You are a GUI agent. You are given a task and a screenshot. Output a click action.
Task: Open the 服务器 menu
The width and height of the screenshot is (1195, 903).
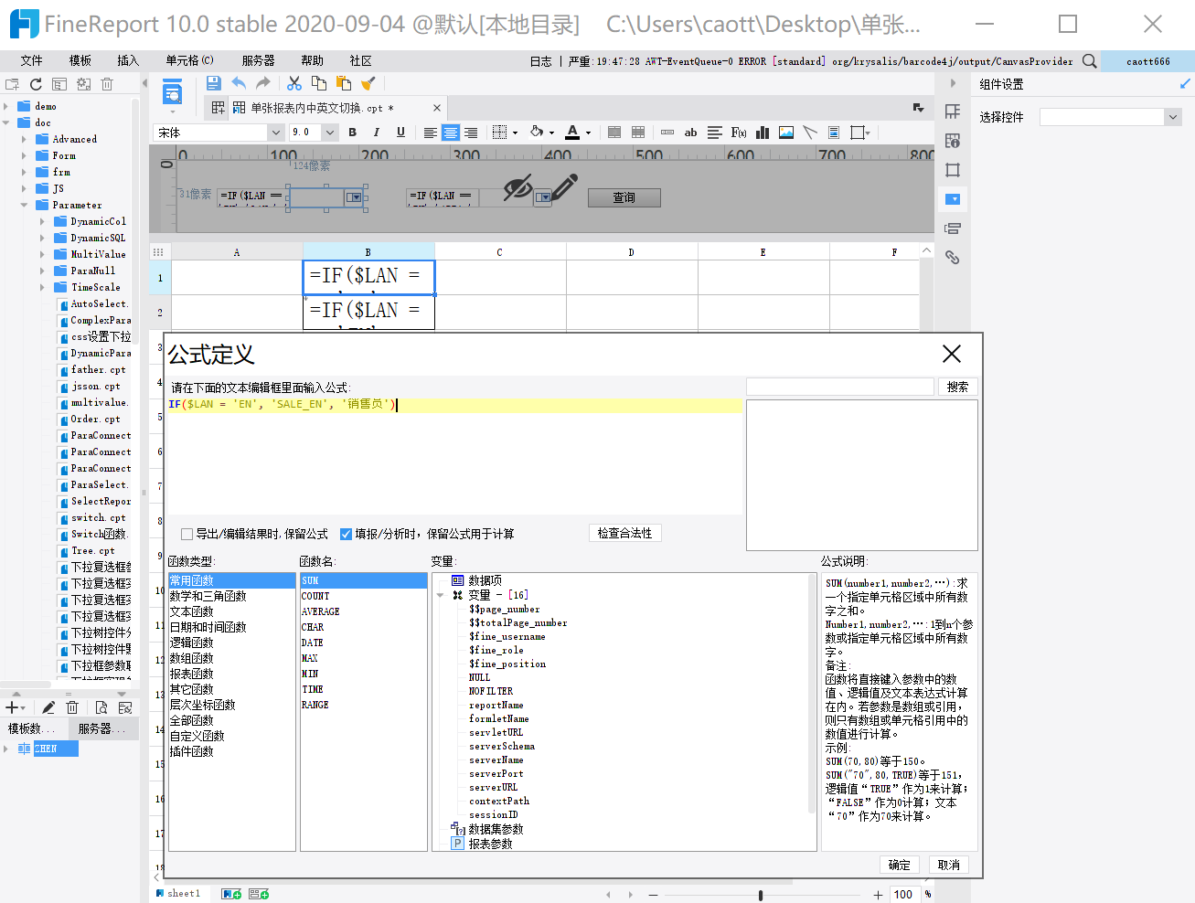(x=259, y=60)
